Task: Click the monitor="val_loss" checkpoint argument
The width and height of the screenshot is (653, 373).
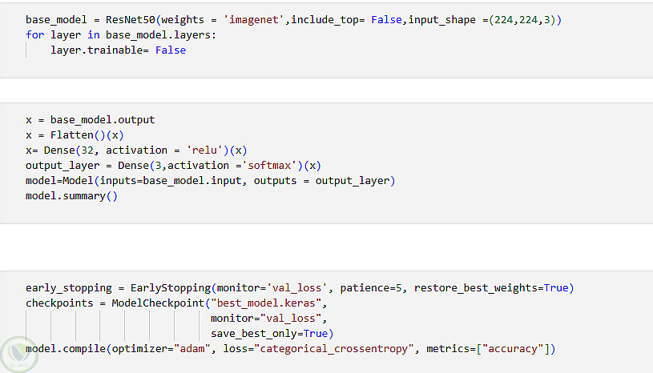Action: (x=266, y=319)
